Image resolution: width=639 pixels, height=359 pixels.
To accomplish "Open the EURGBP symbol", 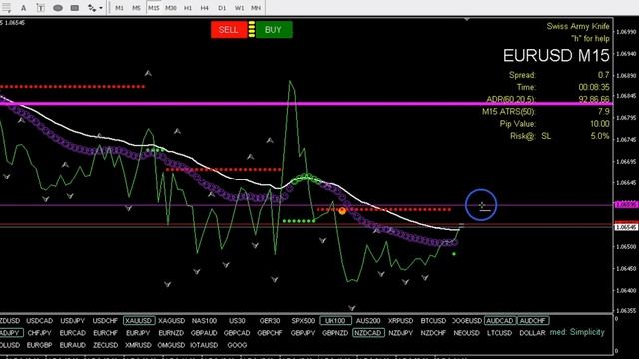I will coord(39,345).
